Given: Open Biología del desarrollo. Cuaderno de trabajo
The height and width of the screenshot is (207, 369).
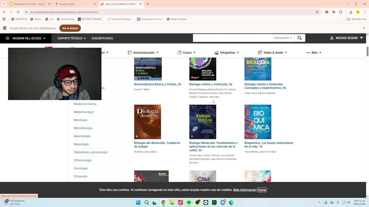Looking at the screenshot, I should tap(157, 145).
